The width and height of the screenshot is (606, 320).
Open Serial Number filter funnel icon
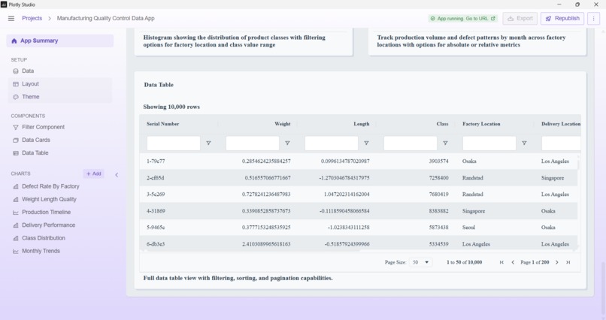pos(209,143)
